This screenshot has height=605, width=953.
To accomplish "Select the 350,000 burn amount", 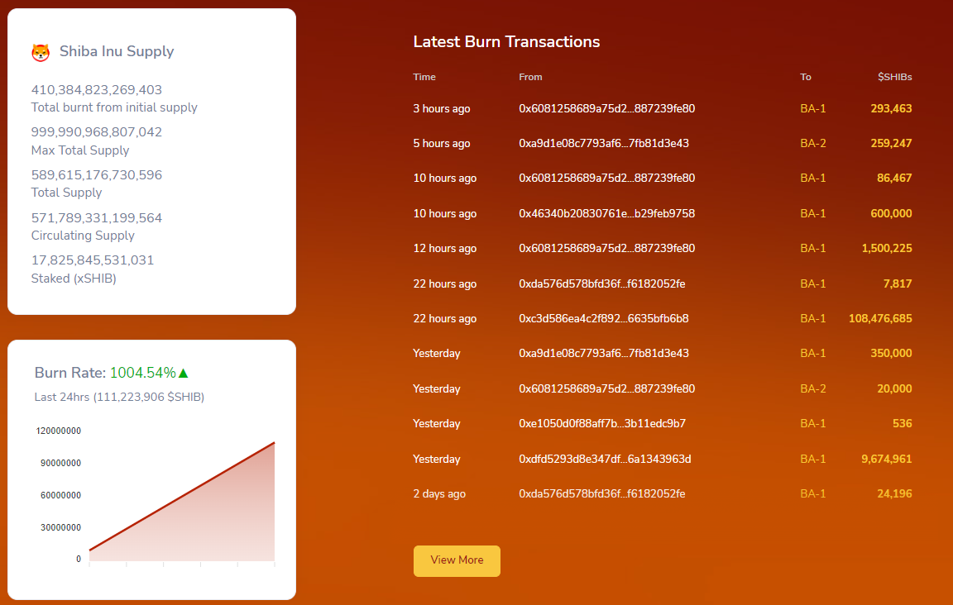I will pyautogui.click(x=891, y=354).
